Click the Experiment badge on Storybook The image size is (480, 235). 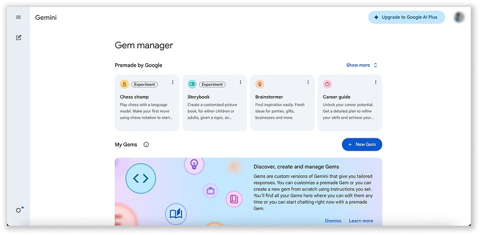coord(212,85)
